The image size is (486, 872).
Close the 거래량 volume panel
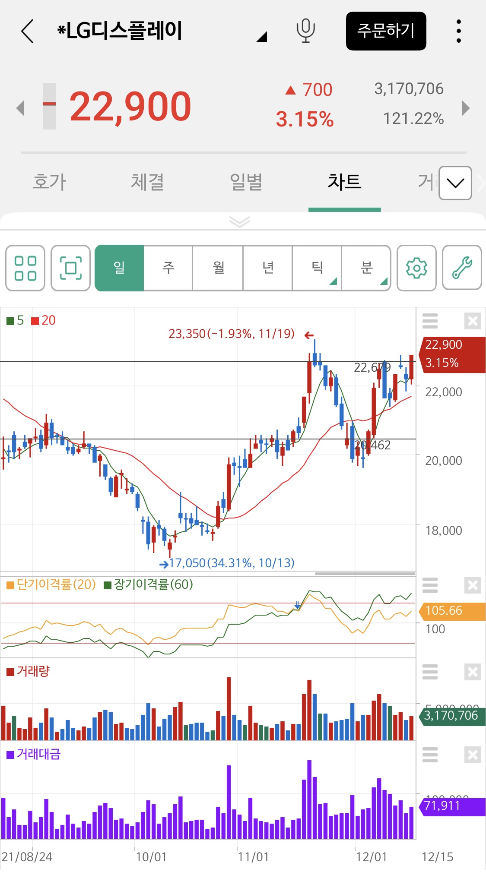473,672
